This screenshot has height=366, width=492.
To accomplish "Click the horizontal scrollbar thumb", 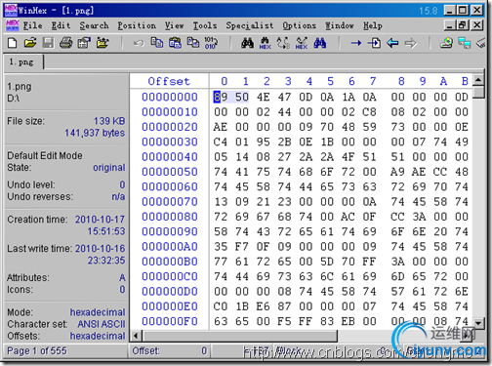I will tap(239, 336).
